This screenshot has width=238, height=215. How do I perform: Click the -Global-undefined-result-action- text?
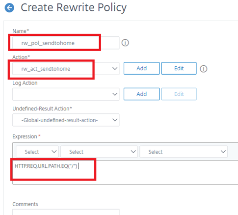(59, 120)
